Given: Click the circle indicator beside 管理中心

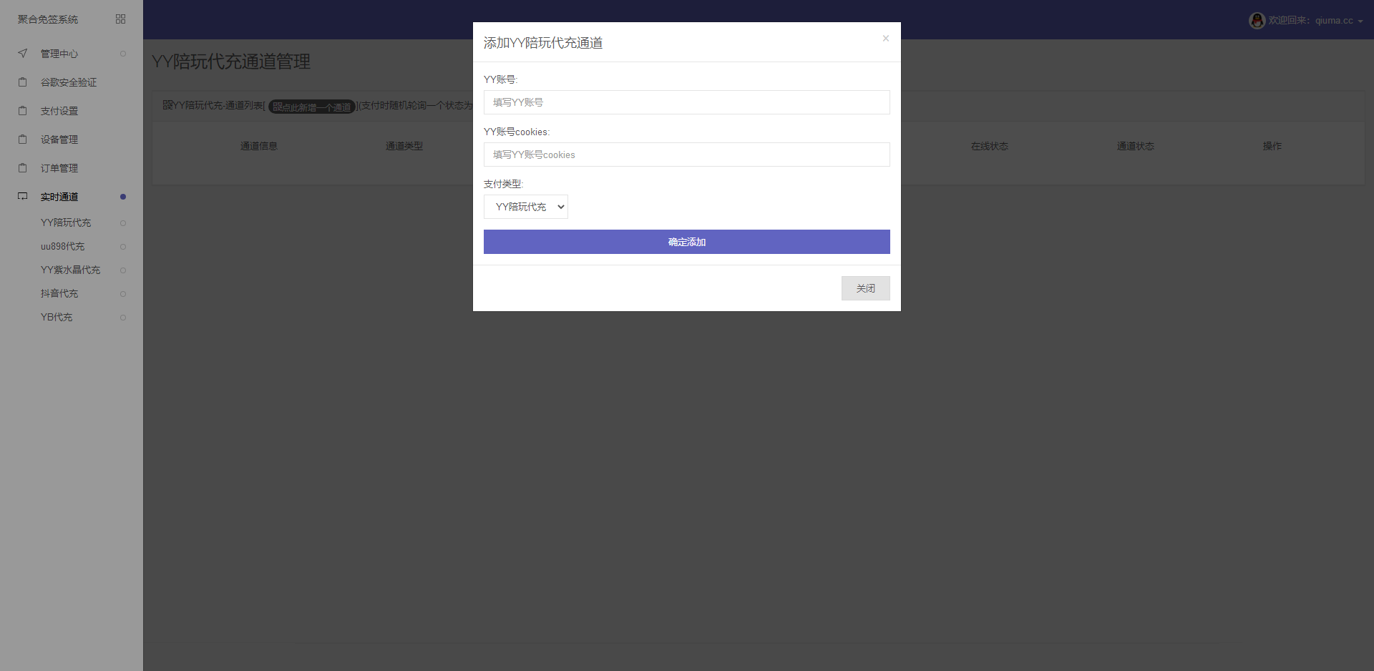Looking at the screenshot, I should point(123,54).
